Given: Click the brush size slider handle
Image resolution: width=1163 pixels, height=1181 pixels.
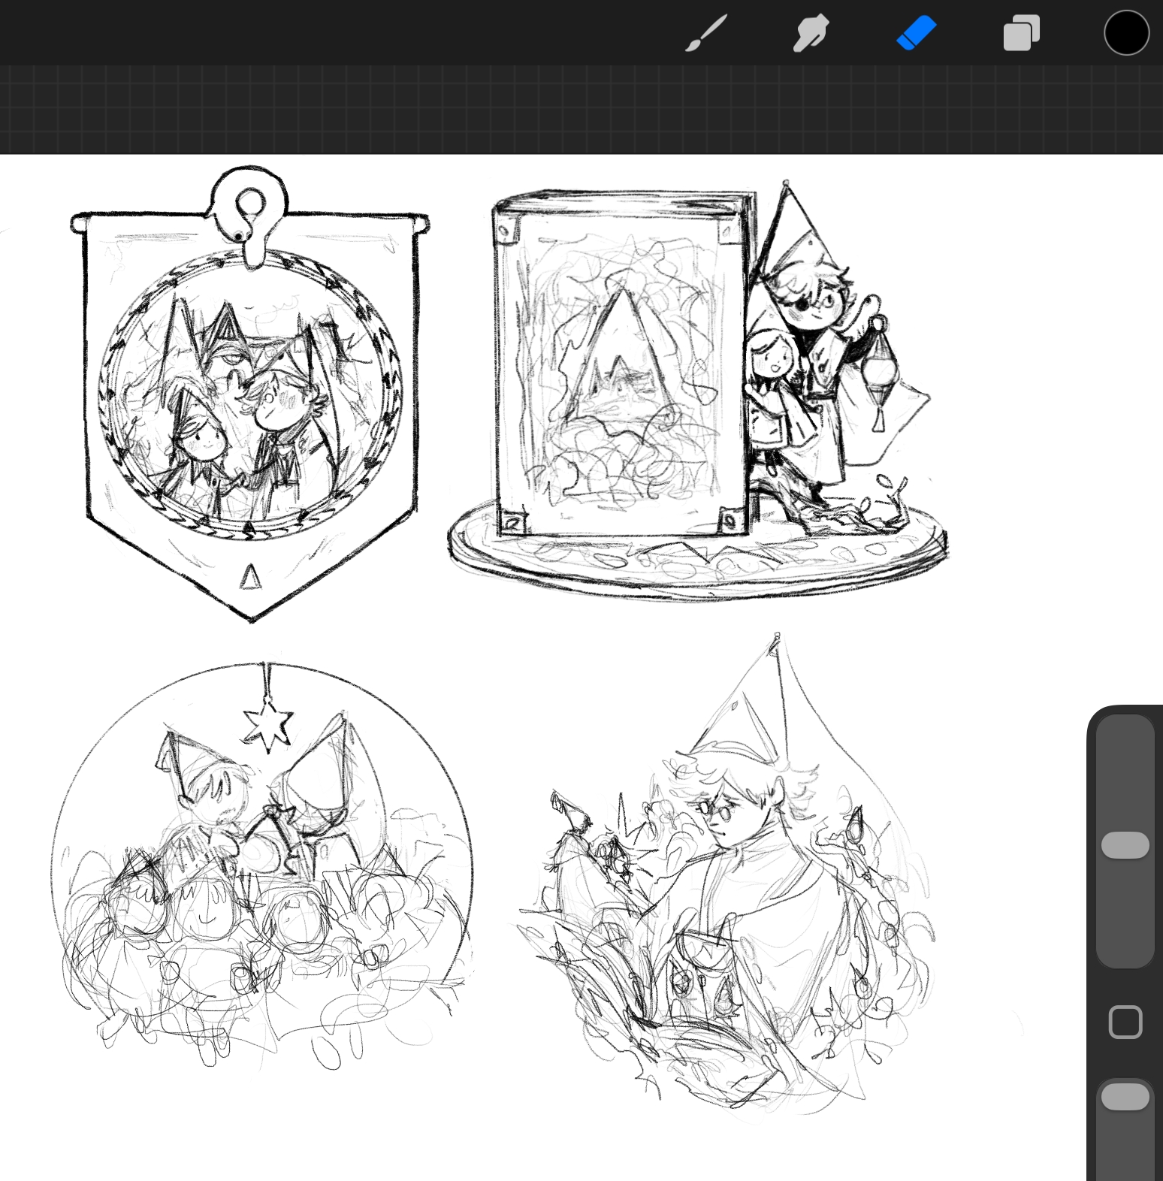Looking at the screenshot, I should click(x=1125, y=845).
